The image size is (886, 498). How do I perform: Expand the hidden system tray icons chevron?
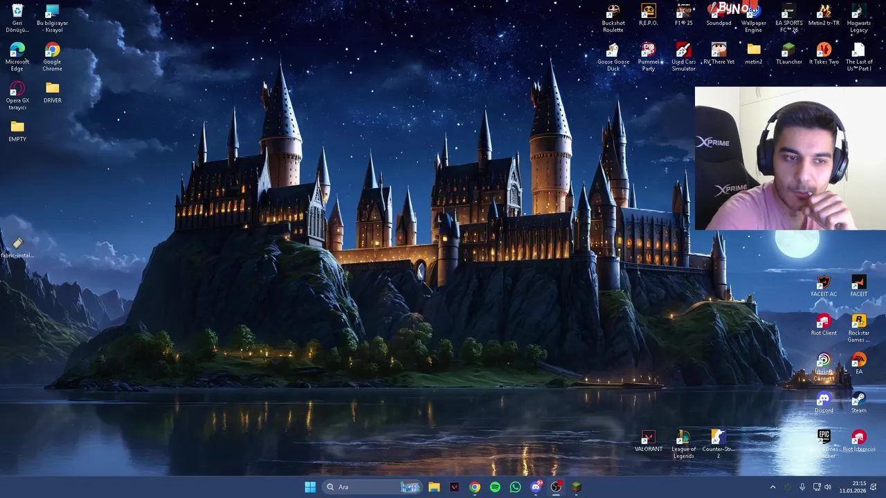point(772,487)
